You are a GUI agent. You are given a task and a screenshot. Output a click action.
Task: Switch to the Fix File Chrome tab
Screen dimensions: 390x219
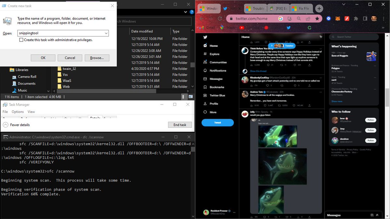[x=301, y=9]
